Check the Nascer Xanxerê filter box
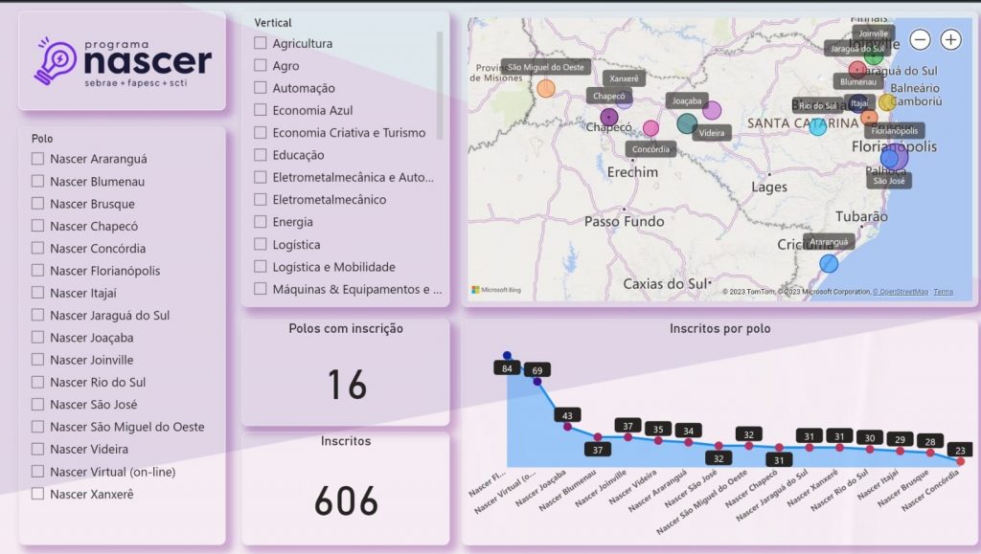 pyautogui.click(x=38, y=494)
